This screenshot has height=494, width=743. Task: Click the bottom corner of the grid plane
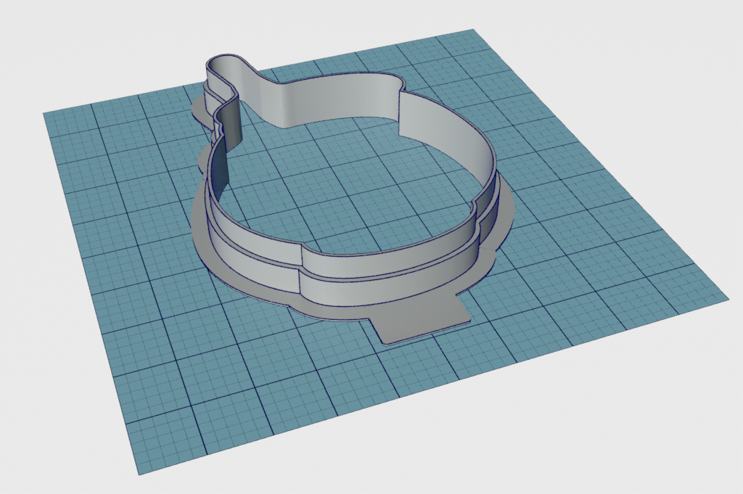click(x=136, y=474)
